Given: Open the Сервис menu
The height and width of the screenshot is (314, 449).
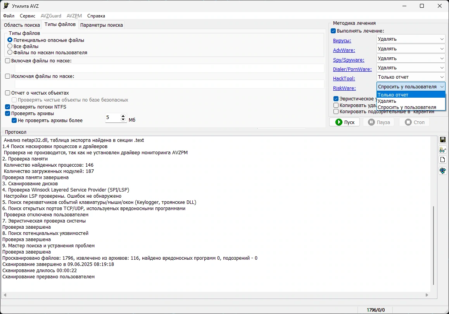Looking at the screenshot, I should 28,16.
